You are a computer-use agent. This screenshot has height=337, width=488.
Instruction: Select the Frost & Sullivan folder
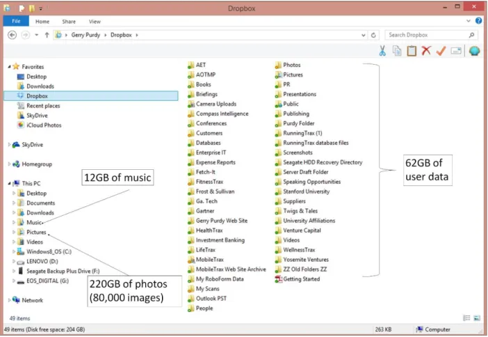pos(211,191)
